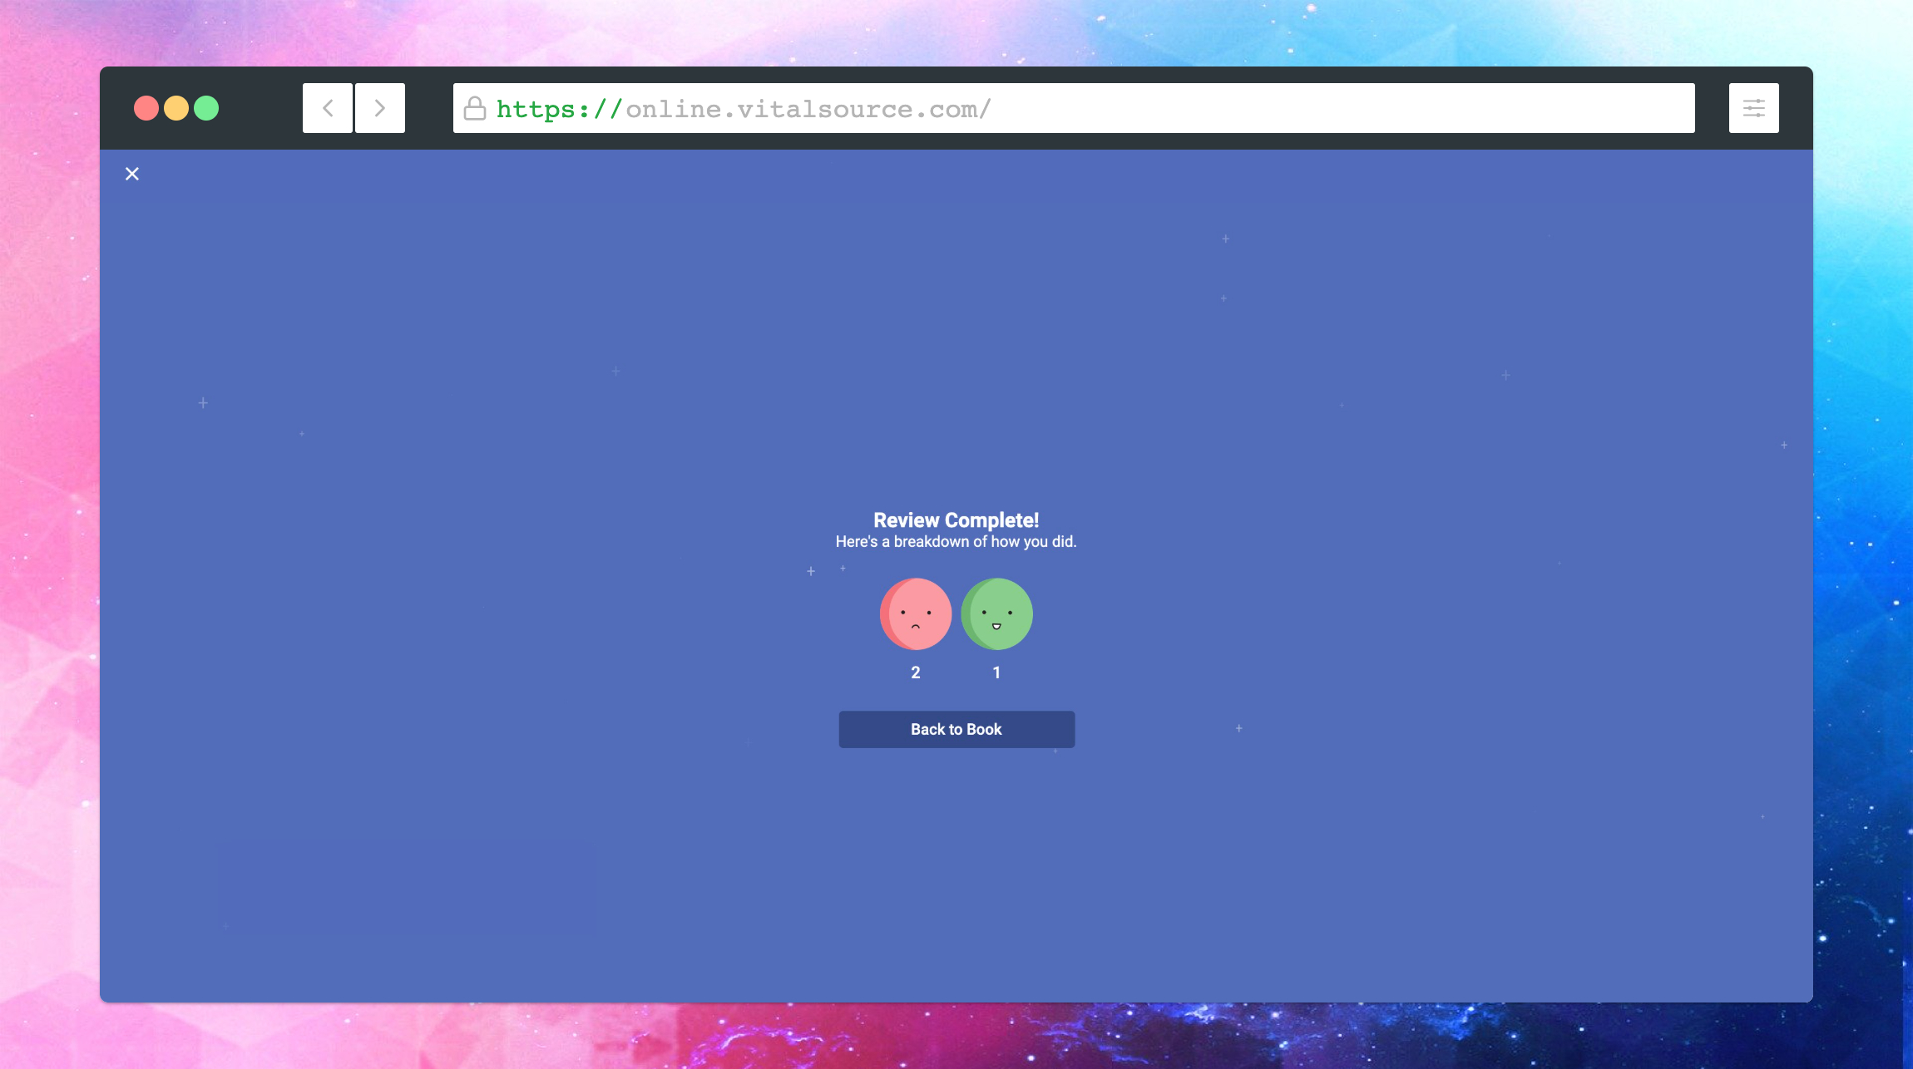Screen dimensions: 1913x1069
Task: Click the red close window dot
Action: pos(146,108)
